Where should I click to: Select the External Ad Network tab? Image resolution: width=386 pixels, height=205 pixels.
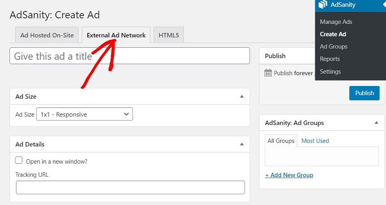[x=116, y=35]
